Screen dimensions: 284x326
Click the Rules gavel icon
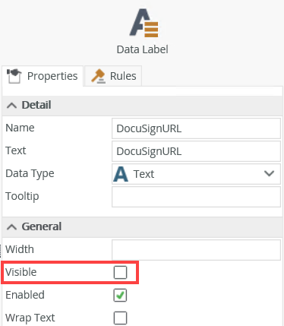(98, 76)
